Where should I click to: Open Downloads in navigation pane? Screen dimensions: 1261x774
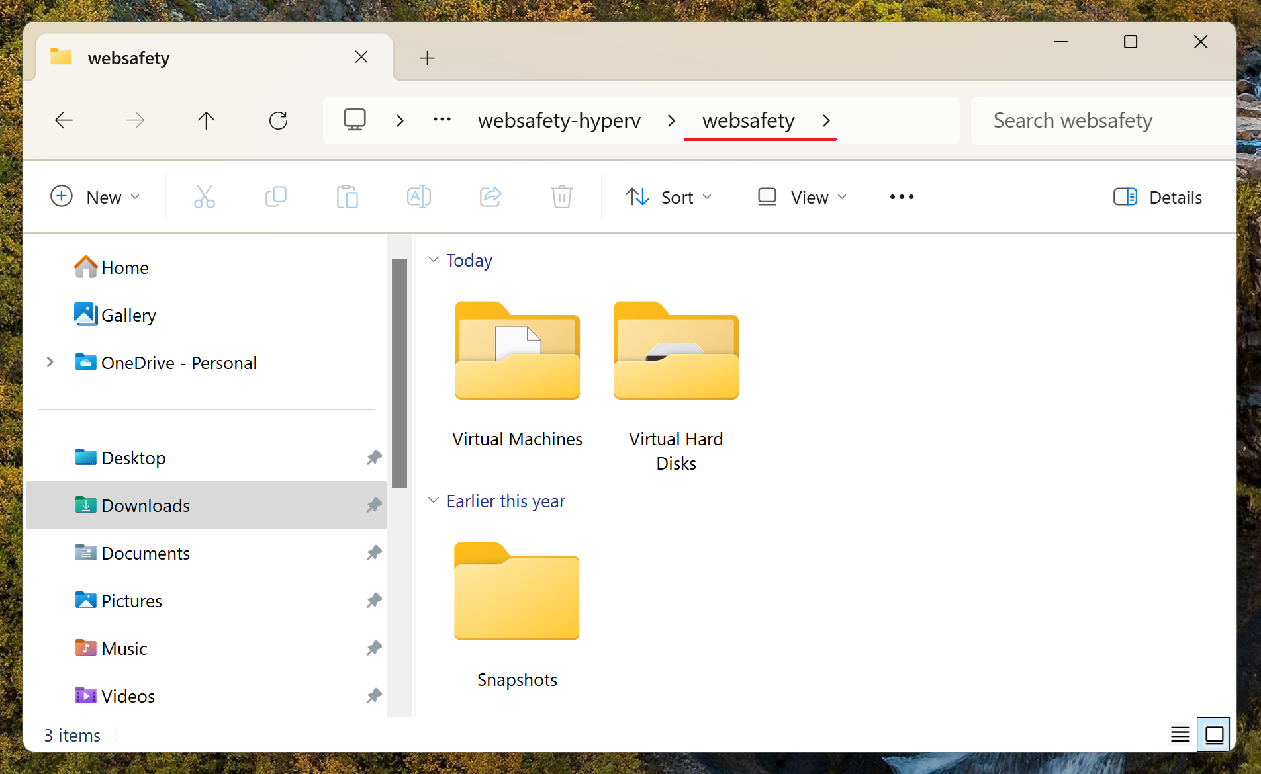coord(207,505)
